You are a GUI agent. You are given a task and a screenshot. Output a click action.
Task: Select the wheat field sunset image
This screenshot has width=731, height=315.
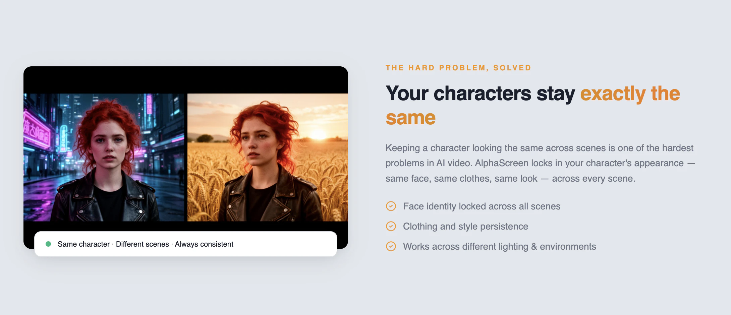coord(268,157)
